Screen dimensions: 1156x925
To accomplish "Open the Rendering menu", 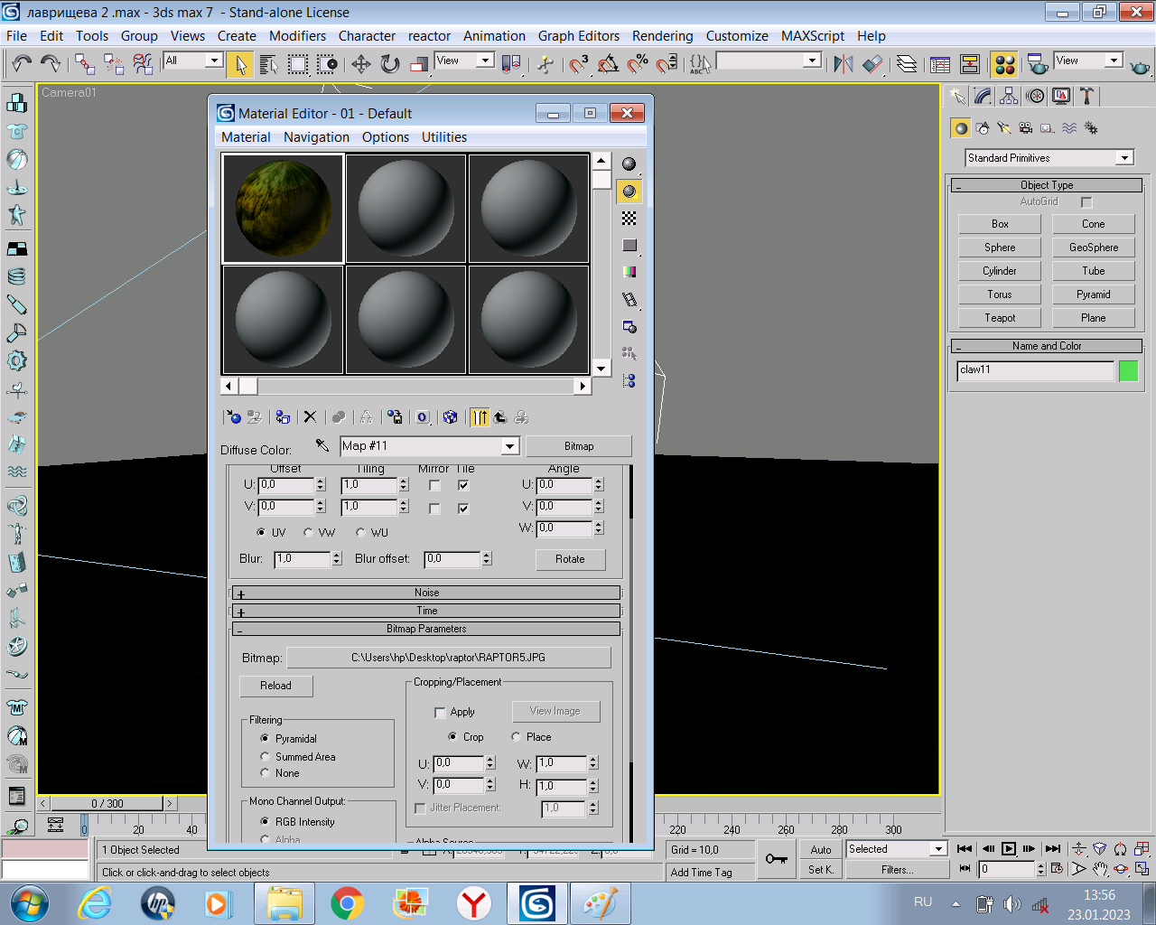I will click(x=662, y=36).
